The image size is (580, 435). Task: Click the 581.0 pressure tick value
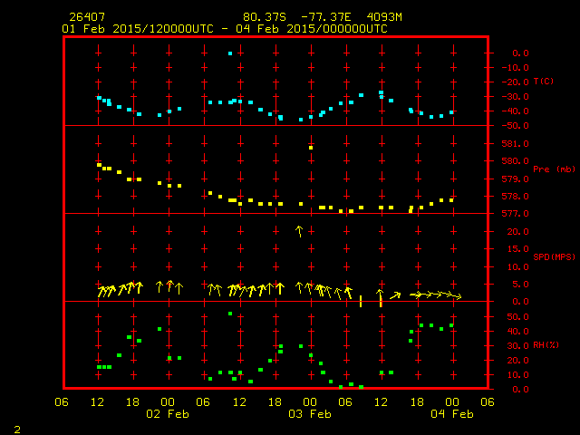[516, 144]
